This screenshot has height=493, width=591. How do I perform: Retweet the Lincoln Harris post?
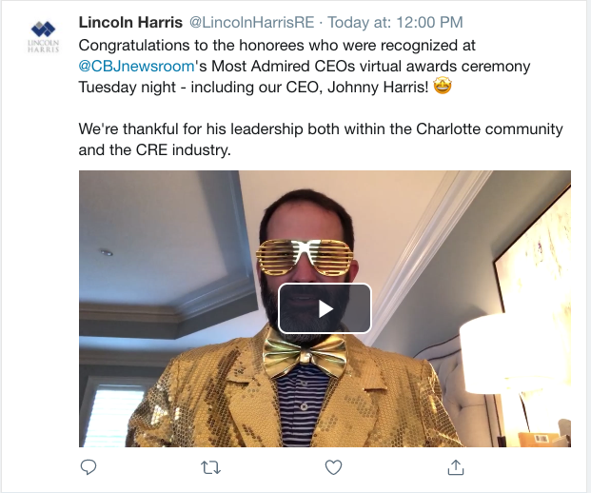[210, 467]
